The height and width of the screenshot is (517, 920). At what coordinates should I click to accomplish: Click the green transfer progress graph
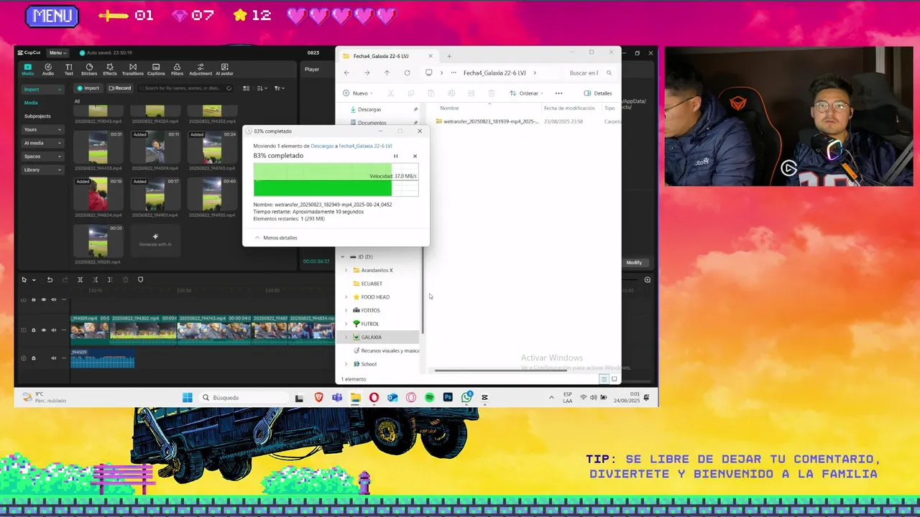[x=336, y=180]
